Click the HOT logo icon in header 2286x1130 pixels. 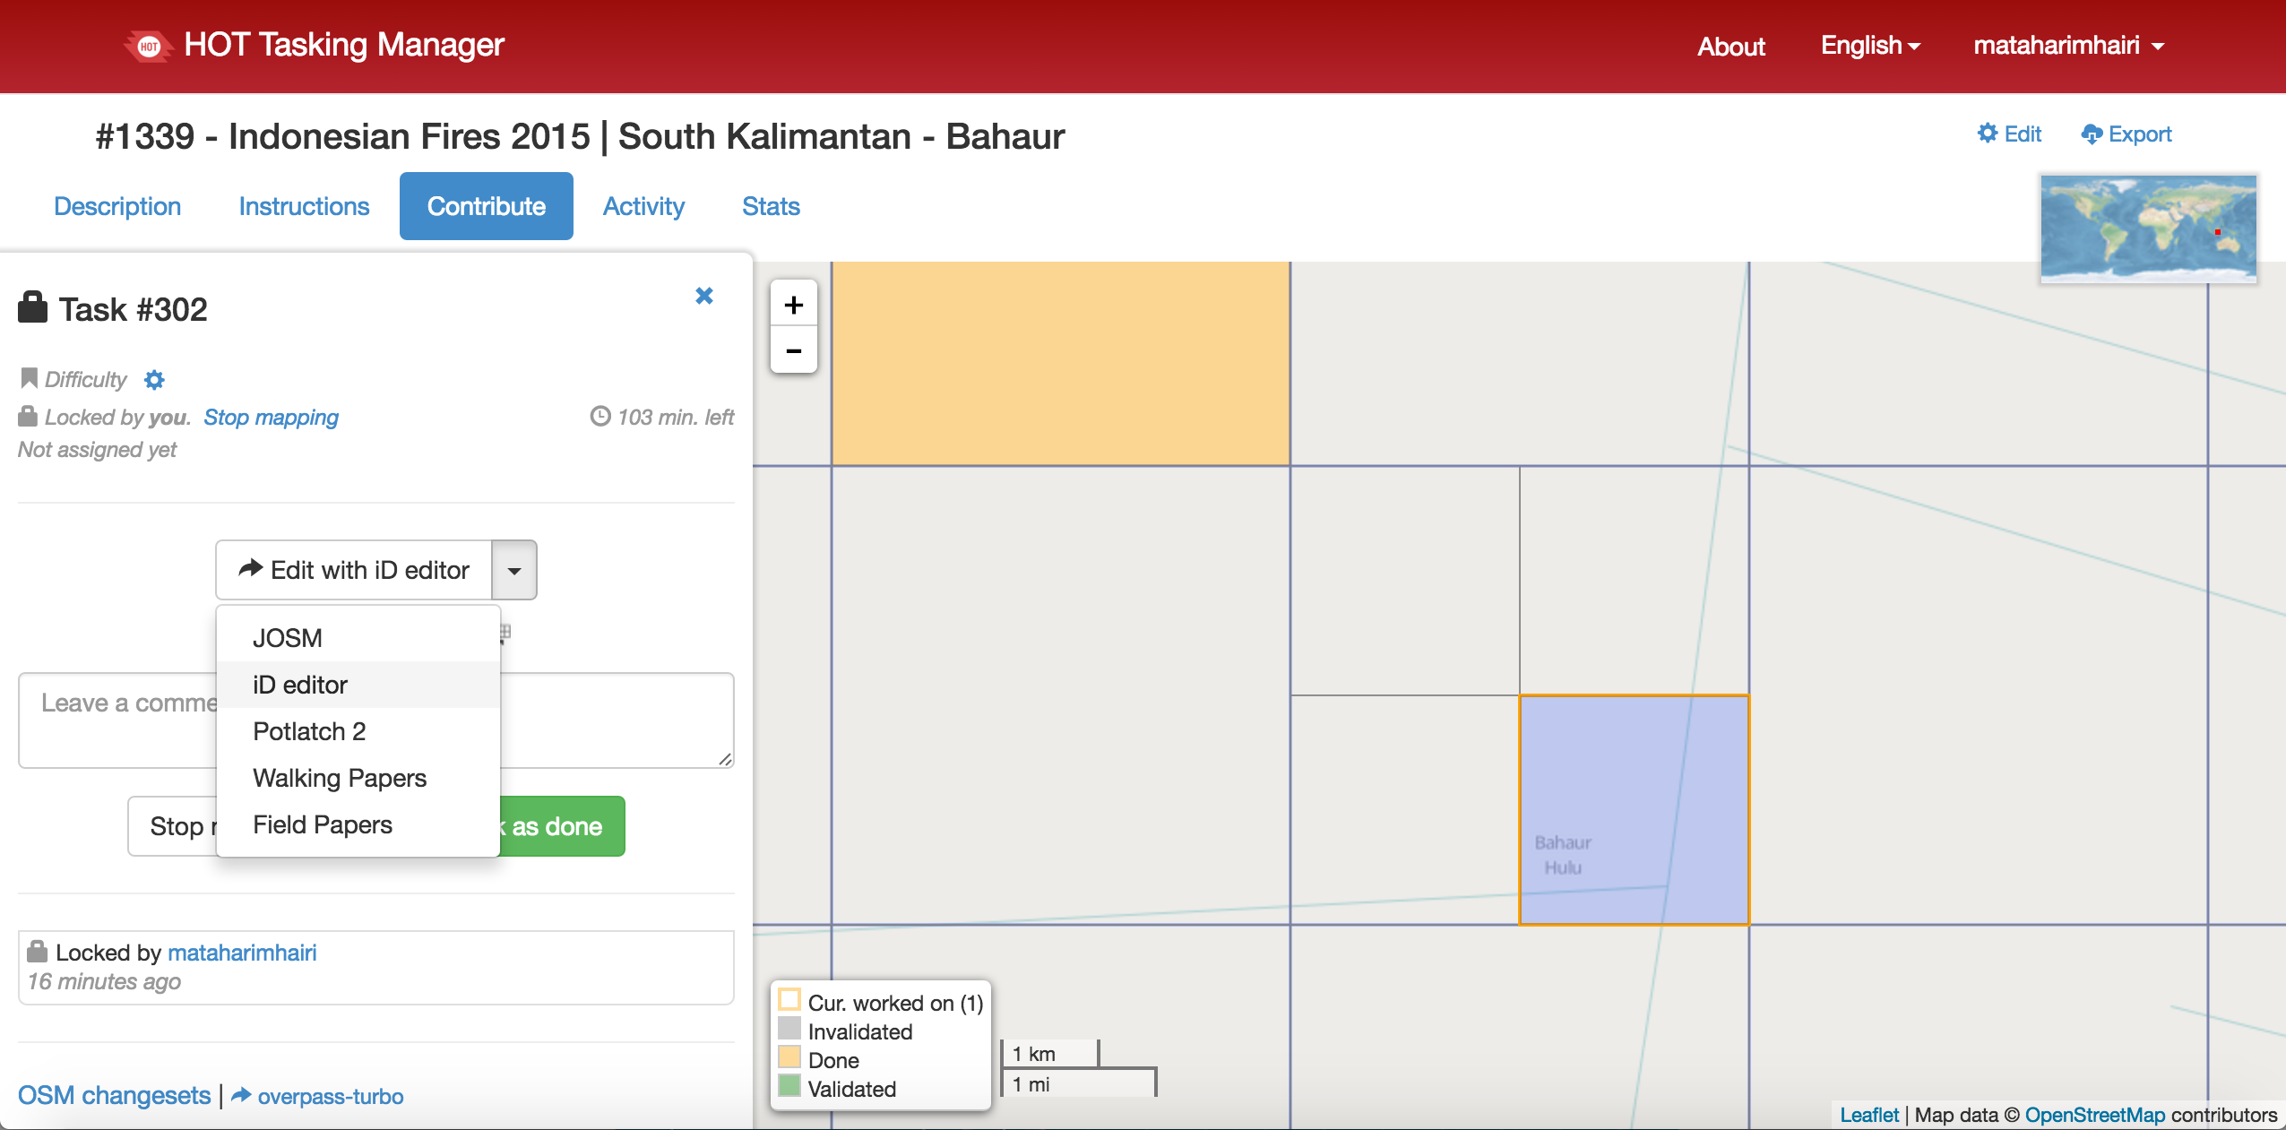pyautogui.click(x=149, y=46)
